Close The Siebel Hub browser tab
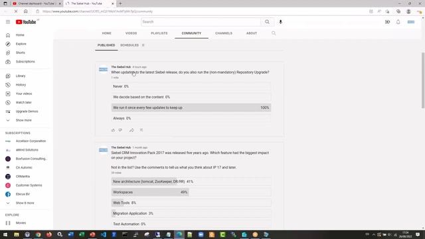 [x=113, y=3]
